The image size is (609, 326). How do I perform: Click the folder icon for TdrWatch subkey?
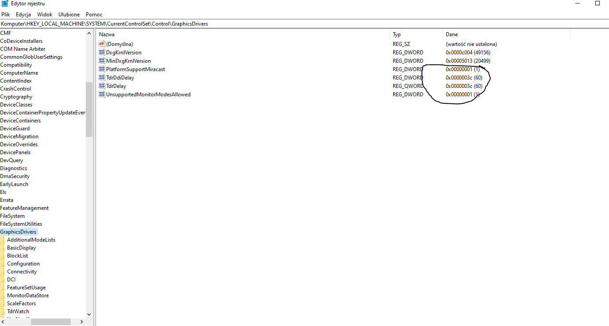point(3,311)
